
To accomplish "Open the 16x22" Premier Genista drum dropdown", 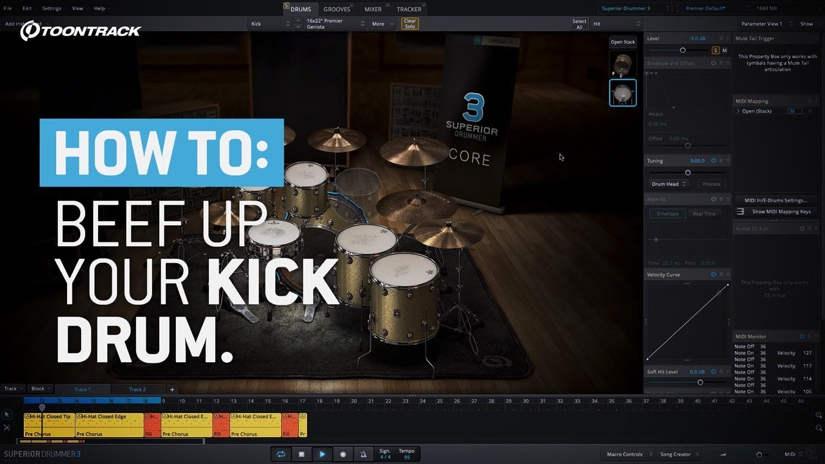I will (x=335, y=24).
